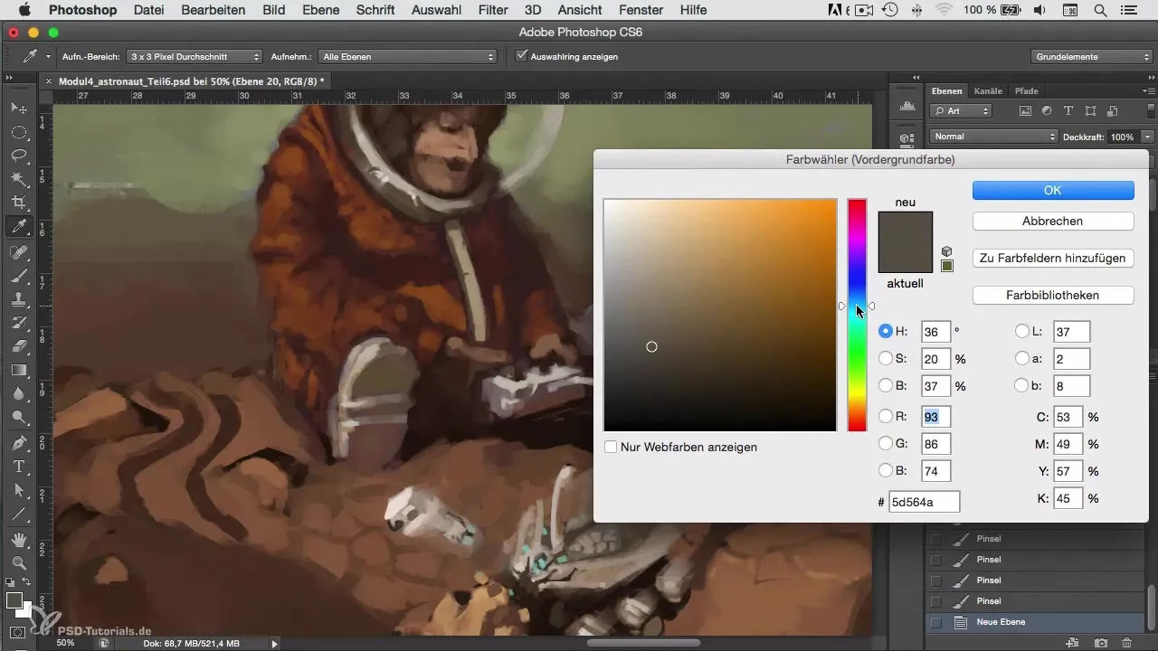Select the Elliptical Marquee tool
Screen dimensions: 1158x651
click(x=18, y=132)
